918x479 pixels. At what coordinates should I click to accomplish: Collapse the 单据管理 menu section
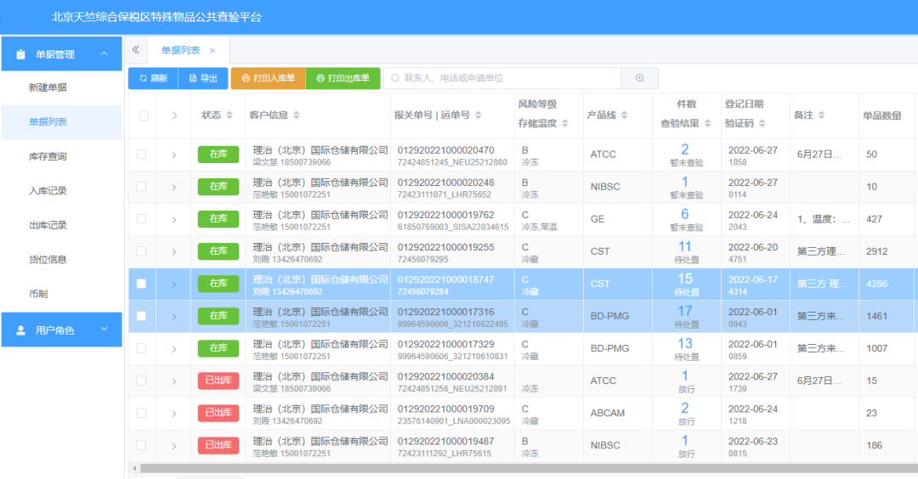[x=105, y=54]
